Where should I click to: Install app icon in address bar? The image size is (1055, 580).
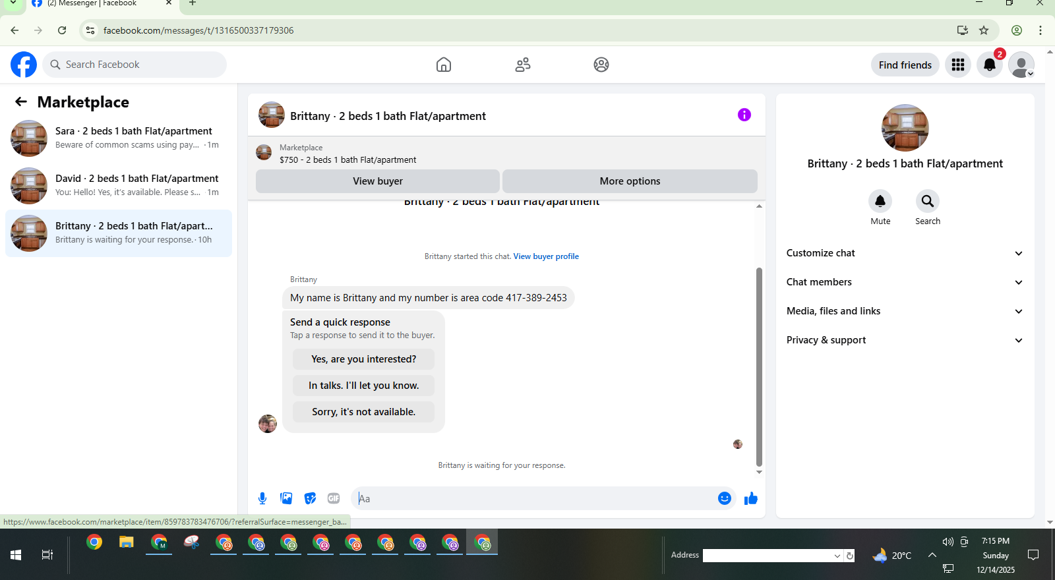click(963, 30)
